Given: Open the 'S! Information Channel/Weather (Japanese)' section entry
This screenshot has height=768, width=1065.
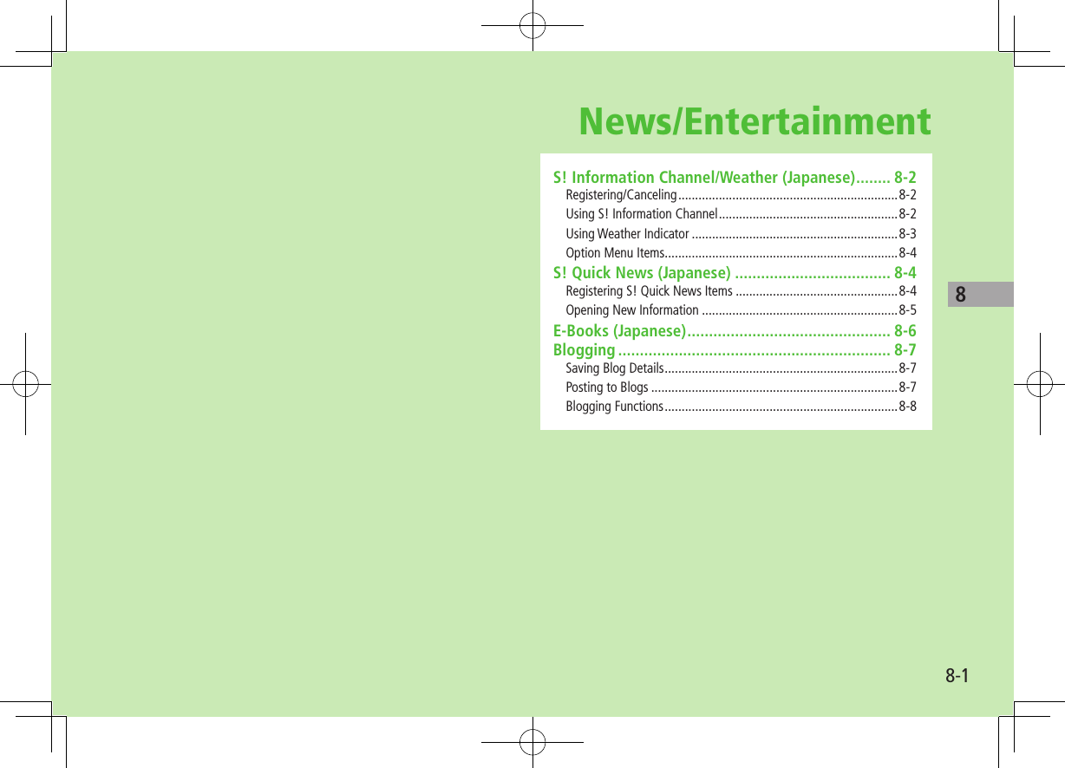Looking at the screenshot, I should tap(735, 177).
